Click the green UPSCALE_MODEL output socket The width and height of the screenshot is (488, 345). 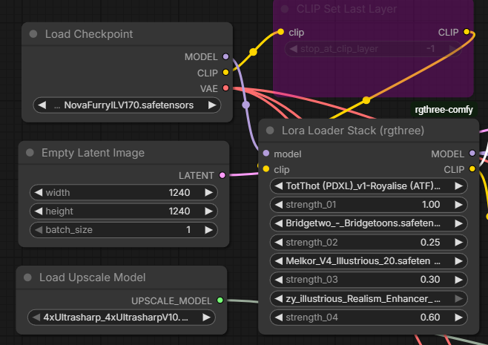[x=220, y=300]
